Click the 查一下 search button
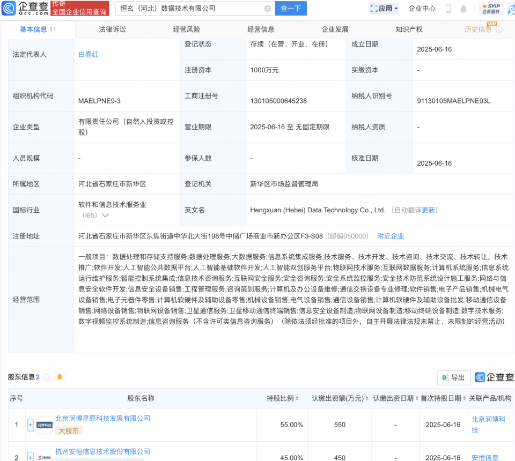 coord(291,9)
